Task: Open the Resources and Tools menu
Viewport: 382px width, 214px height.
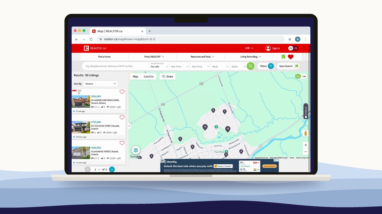Action: [x=202, y=57]
